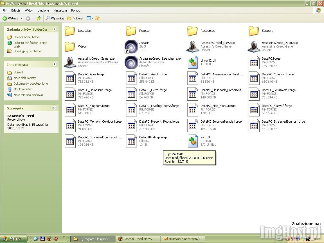Image resolution: width=324 pixels, height=243 pixels.
Task: Switch to 8006986 (Niedostępny) taskbar window
Action: [183, 239]
